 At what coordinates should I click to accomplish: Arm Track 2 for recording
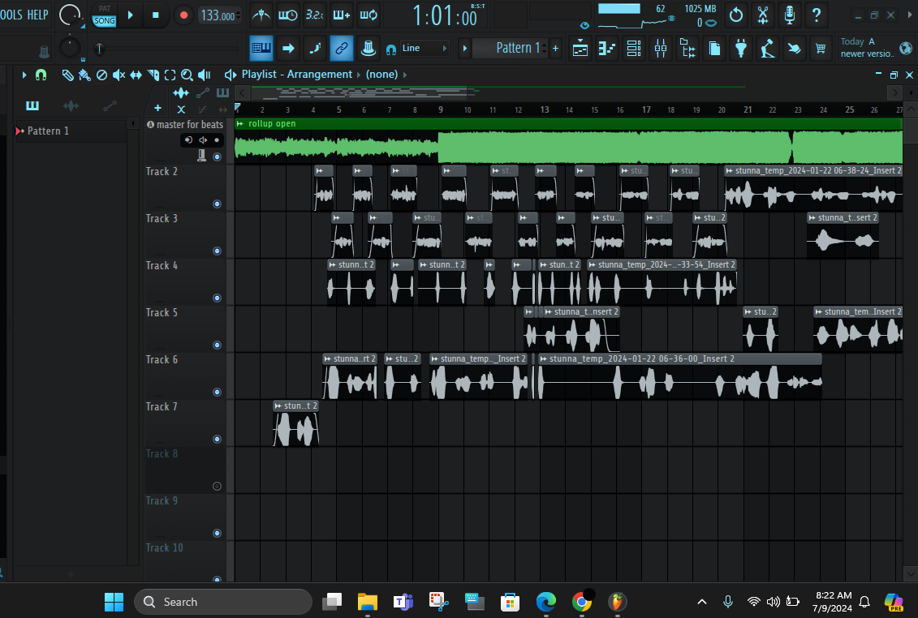(x=217, y=205)
